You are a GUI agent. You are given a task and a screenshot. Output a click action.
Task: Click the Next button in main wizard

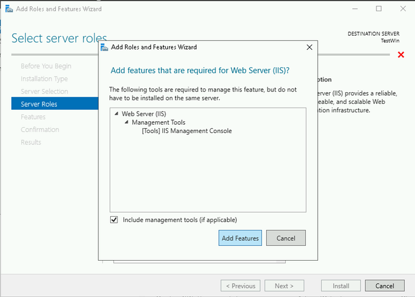(x=284, y=286)
